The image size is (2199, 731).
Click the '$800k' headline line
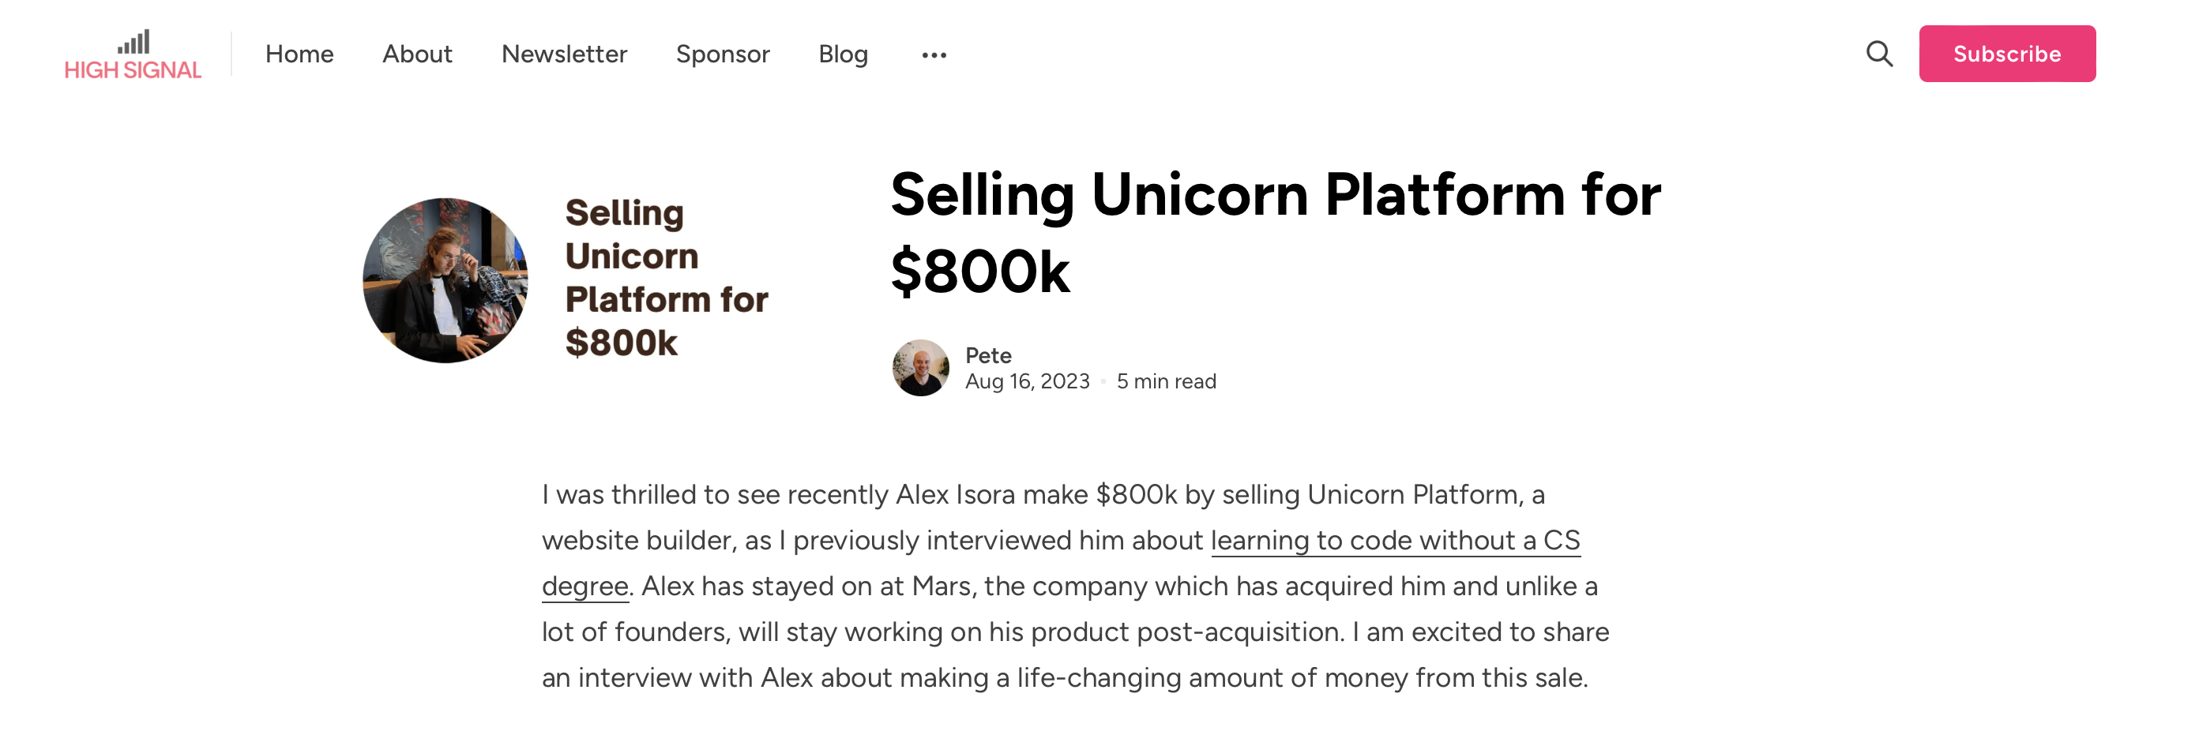coord(979,272)
